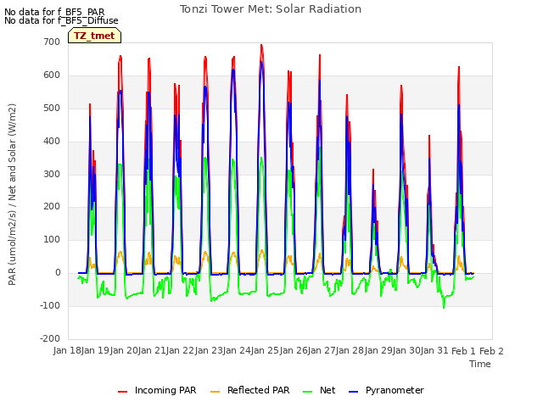Click the -200 y-axis tick label
This screenshot has width=543, height=407.
pos(50,339)
